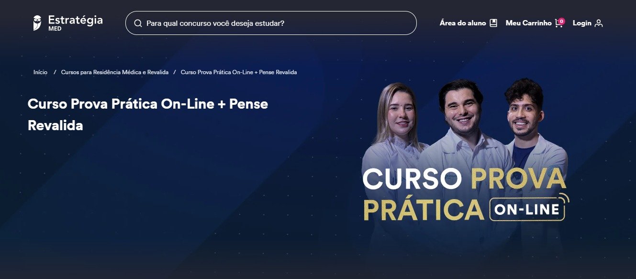Open Meu Carrinho text link

coord(528,23)
